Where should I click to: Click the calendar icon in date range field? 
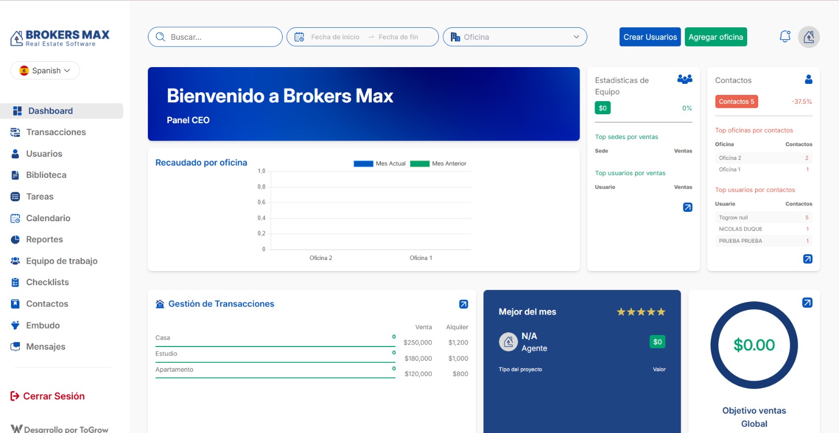299,37
